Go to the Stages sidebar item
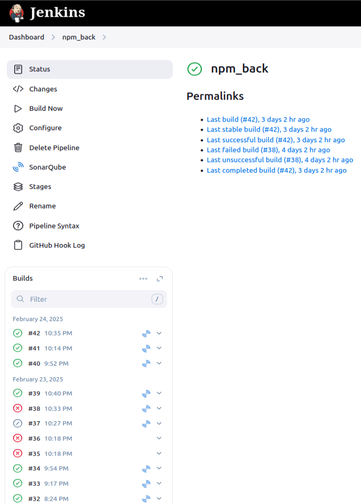This screenshot has width=361, height=504. click(x=40, y=187)
